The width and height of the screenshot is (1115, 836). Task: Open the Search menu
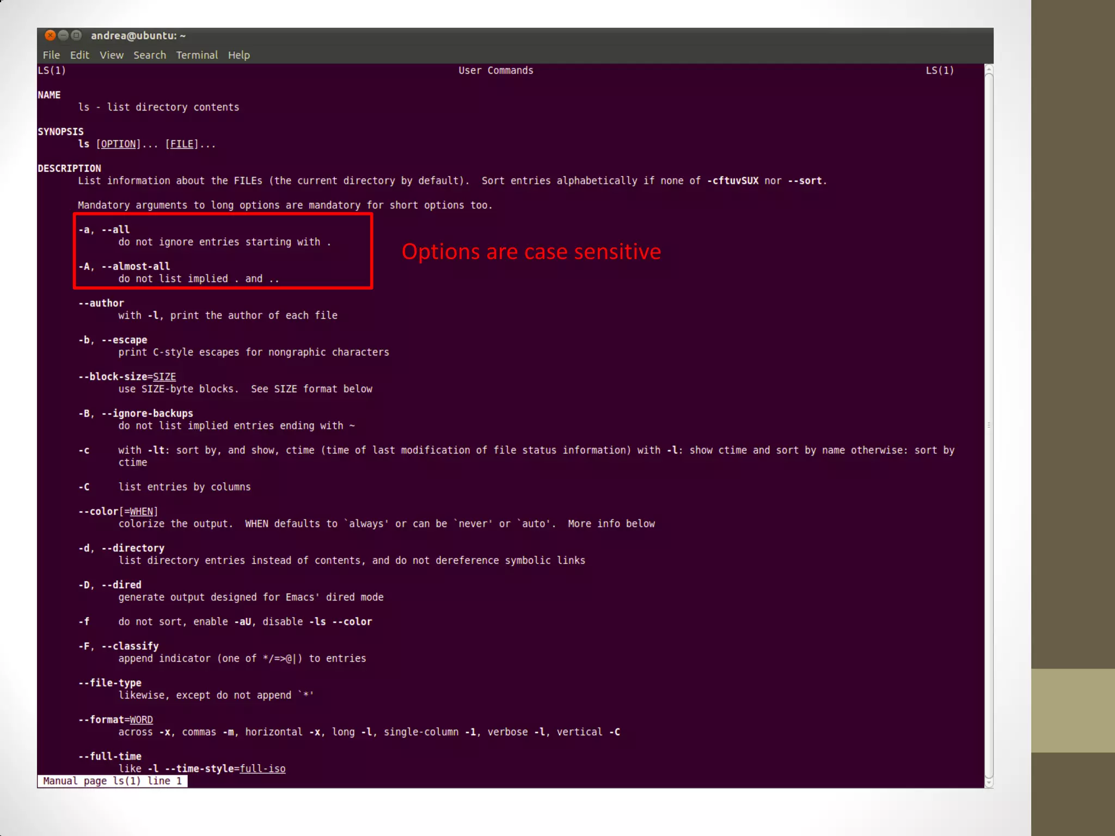tap(150, 55)
